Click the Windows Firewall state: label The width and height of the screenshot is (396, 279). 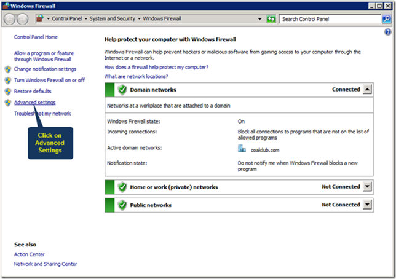click(133, 122)
